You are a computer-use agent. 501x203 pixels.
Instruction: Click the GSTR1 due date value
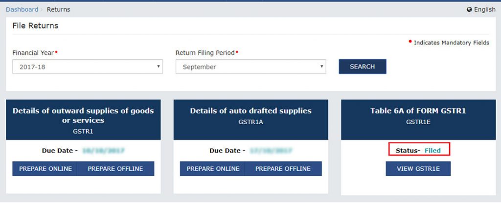tap(103, 151)
